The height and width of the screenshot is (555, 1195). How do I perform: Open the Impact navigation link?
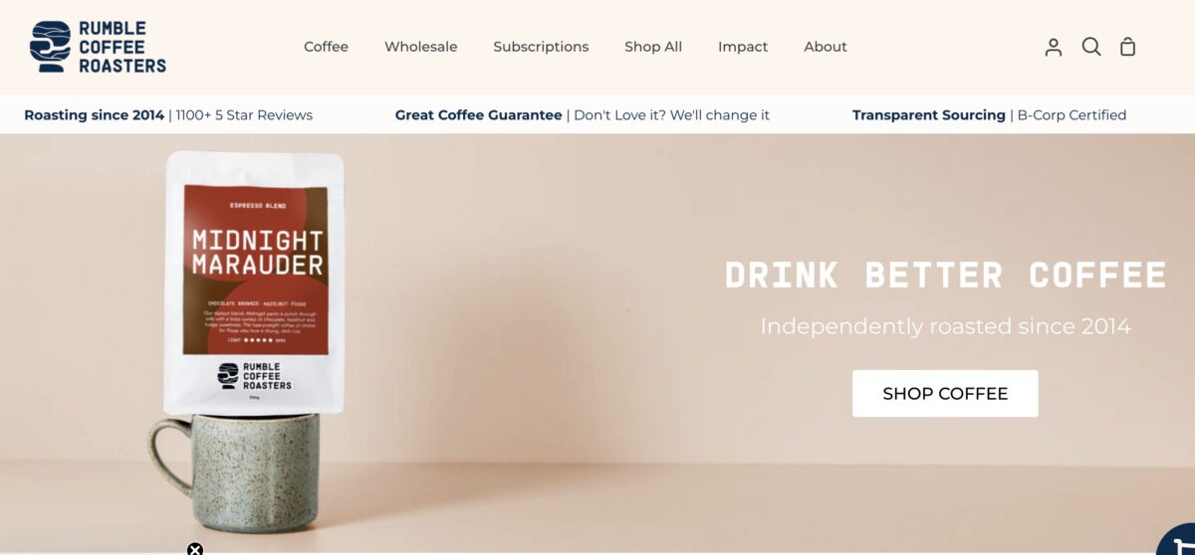pos(743,47)
